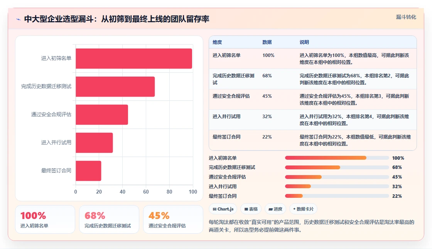Click the lightning icon beside the title
This screenshot has height=249, width=432.
pyautogui.click(x=19, y=19)
